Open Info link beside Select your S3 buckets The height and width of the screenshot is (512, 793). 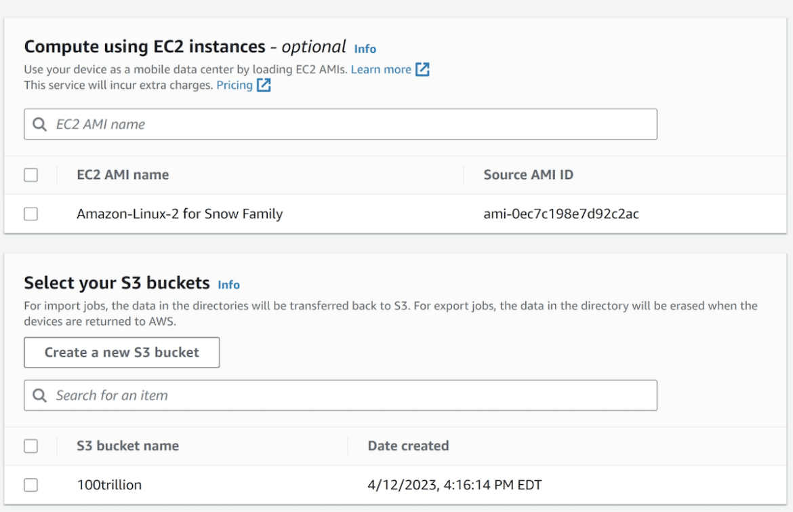click(228, 285)
